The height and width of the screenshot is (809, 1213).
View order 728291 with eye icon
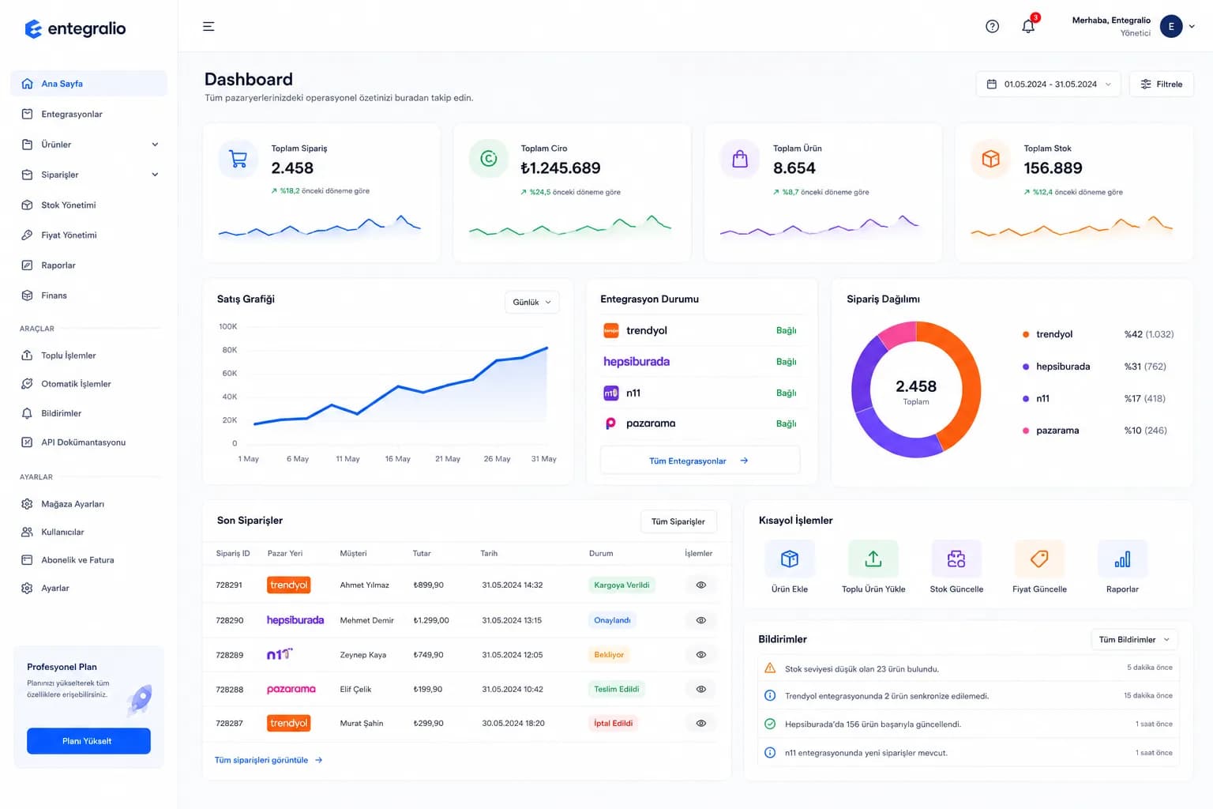(x=700, y=585)
